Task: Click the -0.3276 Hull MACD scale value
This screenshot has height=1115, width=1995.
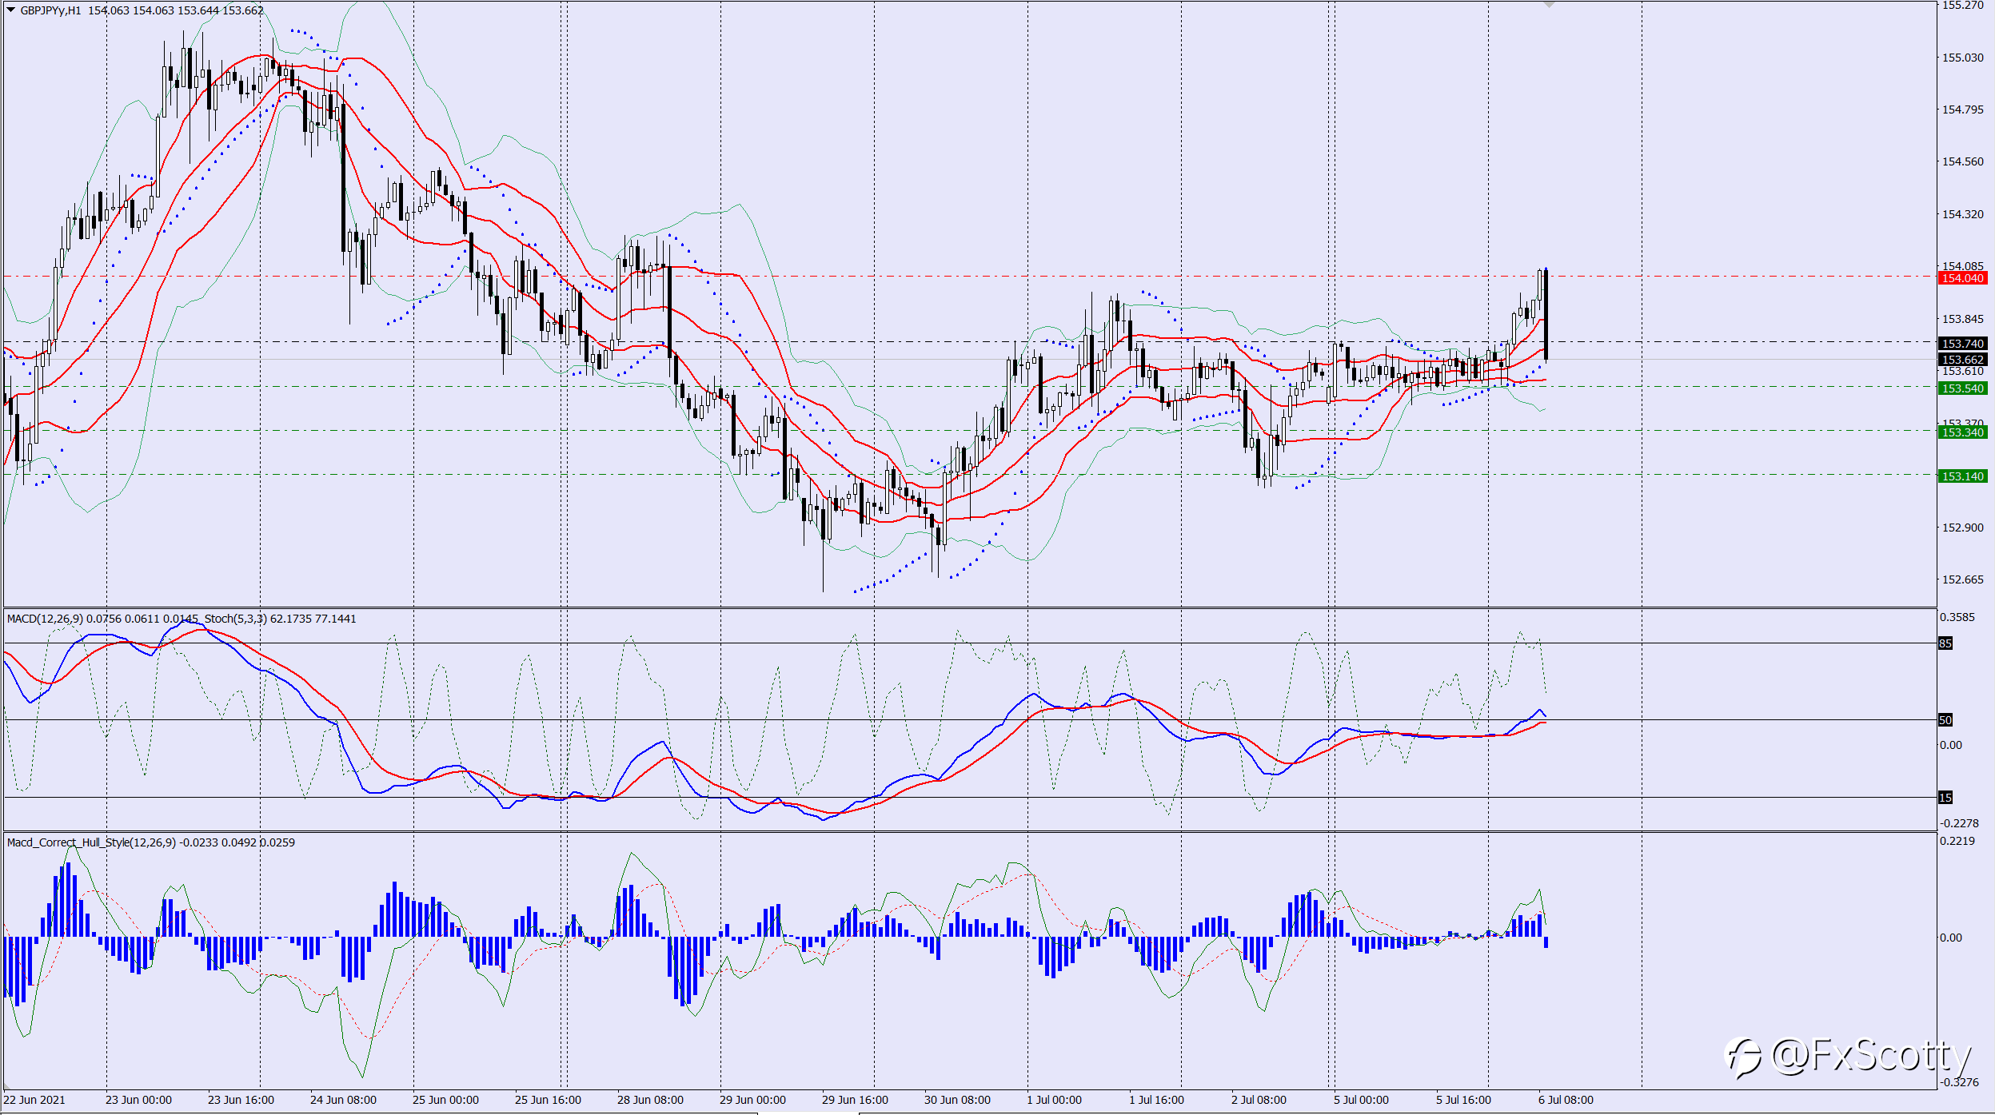Action: pos(1959,1082)
